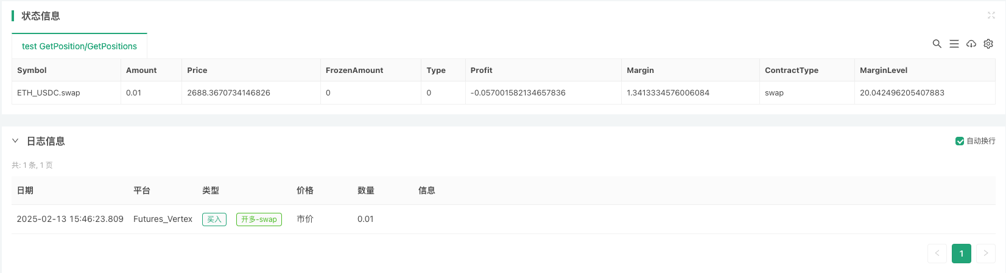Select the profit value -0.057001582134657836

(518, 93)
